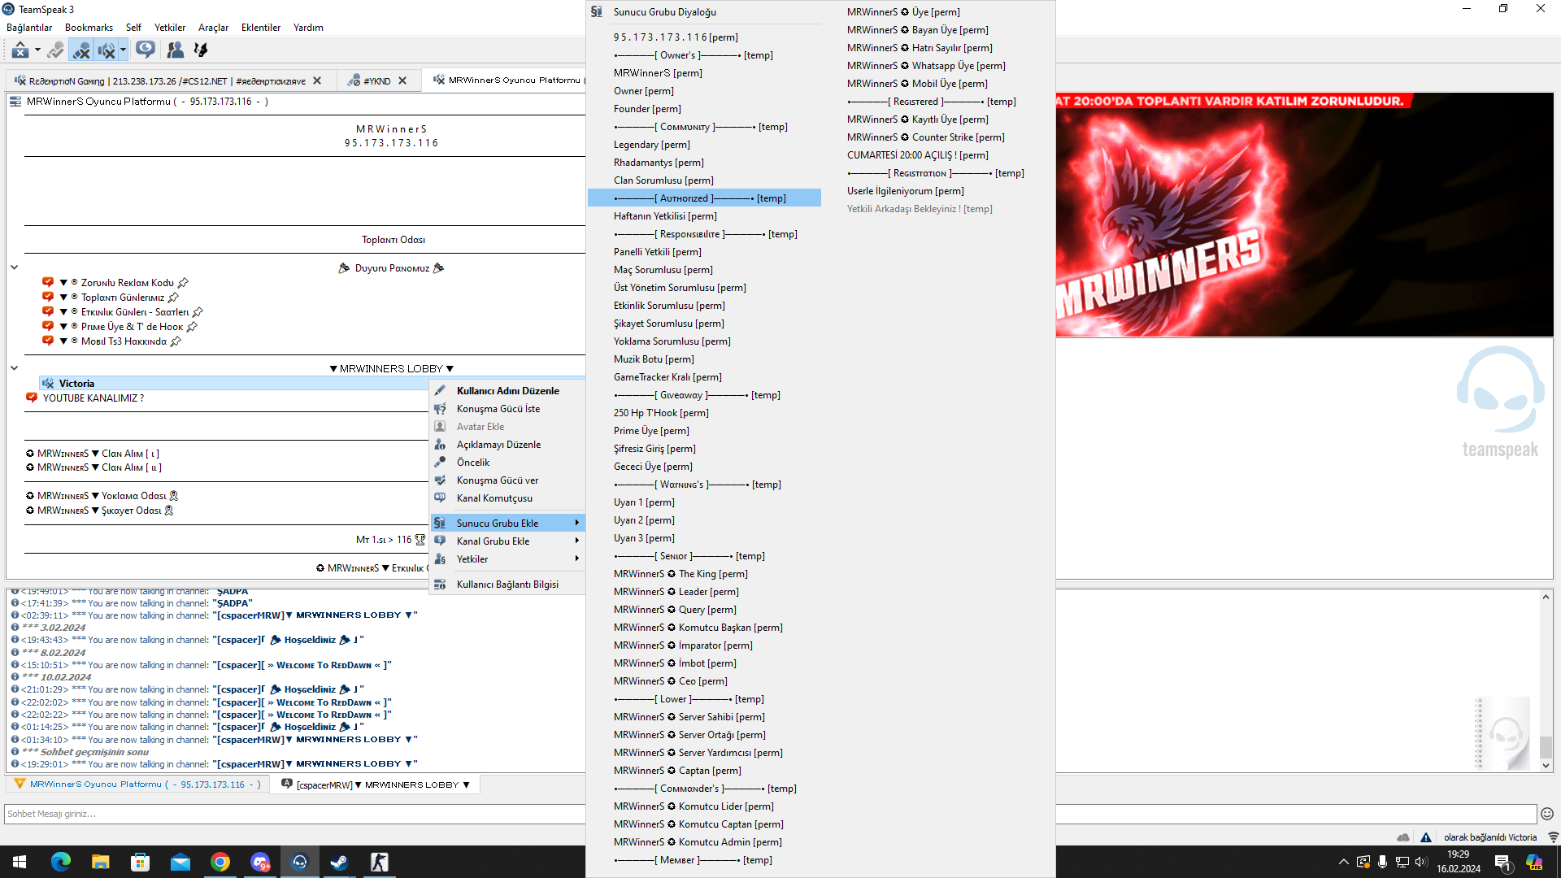Open the Eklentiler menu
1561x878 pixels.
pyautogui.click(x=261, y=28)
